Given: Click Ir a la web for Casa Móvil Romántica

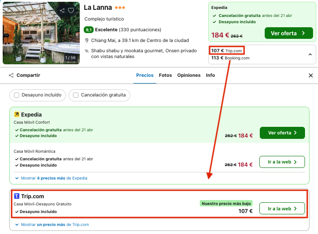Looking at the screenshot, I should coord(282,162).
